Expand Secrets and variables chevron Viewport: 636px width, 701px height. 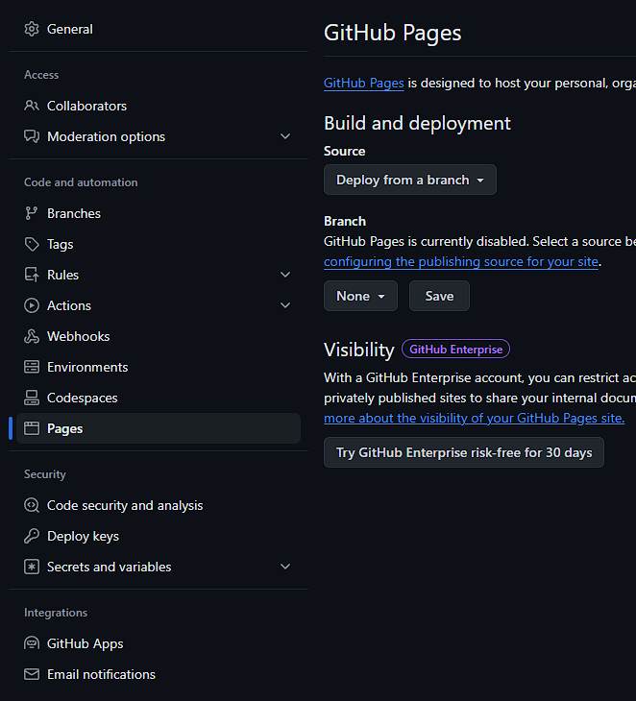point(285,567)
